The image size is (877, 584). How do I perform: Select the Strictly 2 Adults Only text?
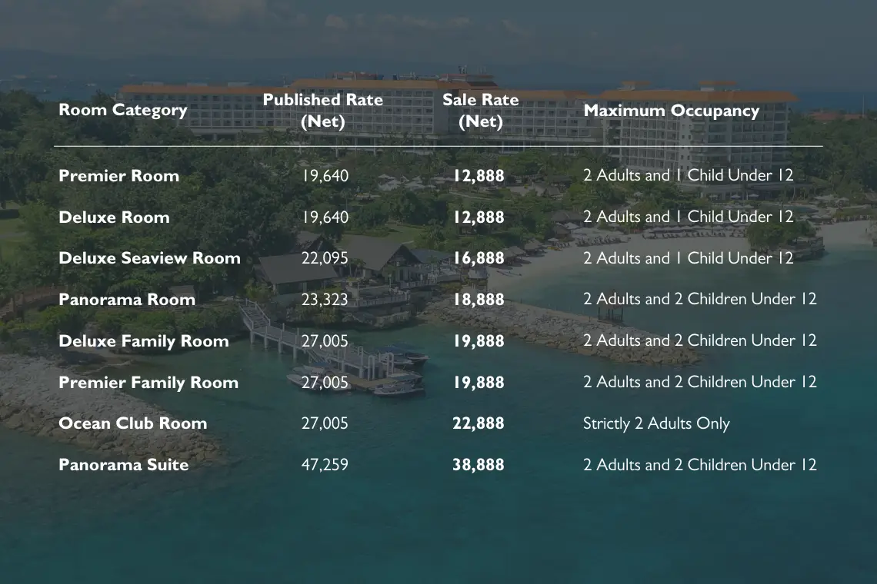656,423
